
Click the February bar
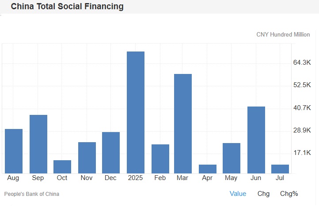pyautogui.click(x=160, y=158)
